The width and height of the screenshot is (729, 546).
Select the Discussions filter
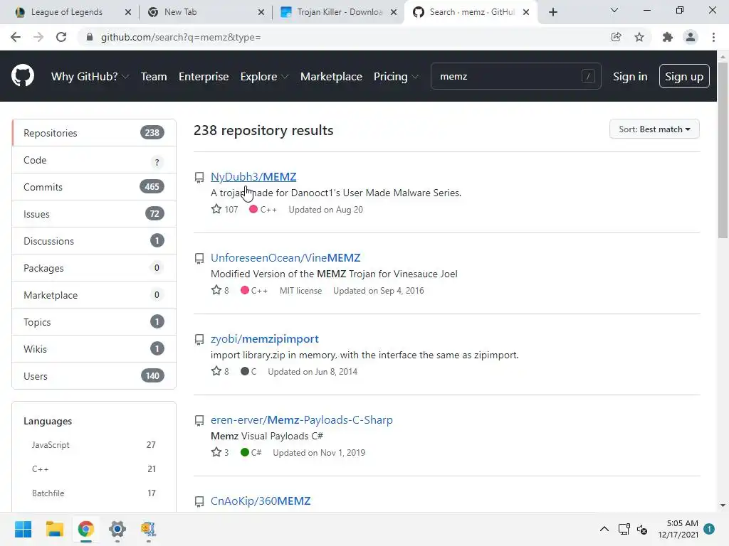click(94, 240)
